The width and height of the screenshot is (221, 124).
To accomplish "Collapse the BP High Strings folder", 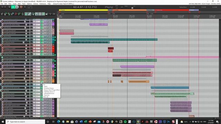I will click(x=53, y=63).
